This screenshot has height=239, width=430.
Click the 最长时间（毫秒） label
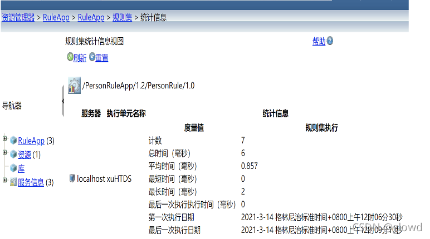(173, 192)
